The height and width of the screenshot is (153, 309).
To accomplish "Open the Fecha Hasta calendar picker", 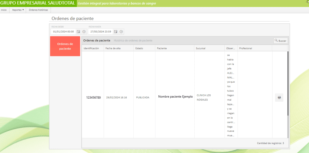I will 116,32.
